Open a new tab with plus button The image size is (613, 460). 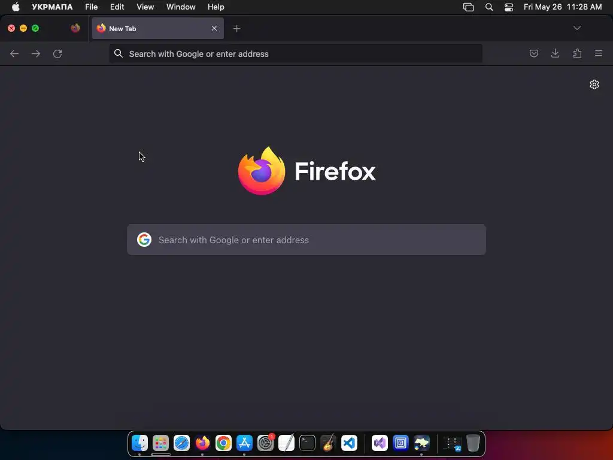pyautogui.click(x=236, y=29)
